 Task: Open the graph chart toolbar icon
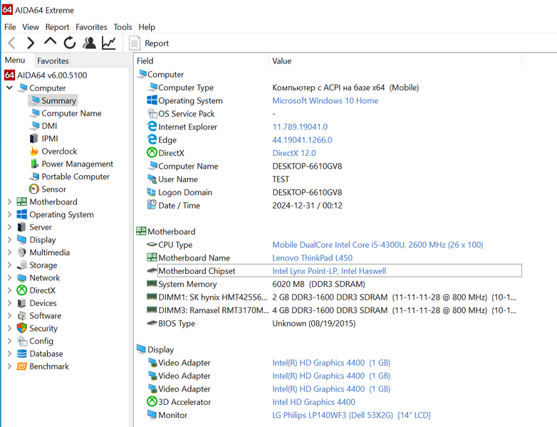click(109, 43)
